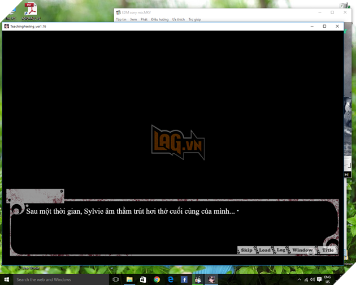Open network status tray icon
Image resolution: width=356 pixels, height=285 pixels.
click(x=306, y=279)
